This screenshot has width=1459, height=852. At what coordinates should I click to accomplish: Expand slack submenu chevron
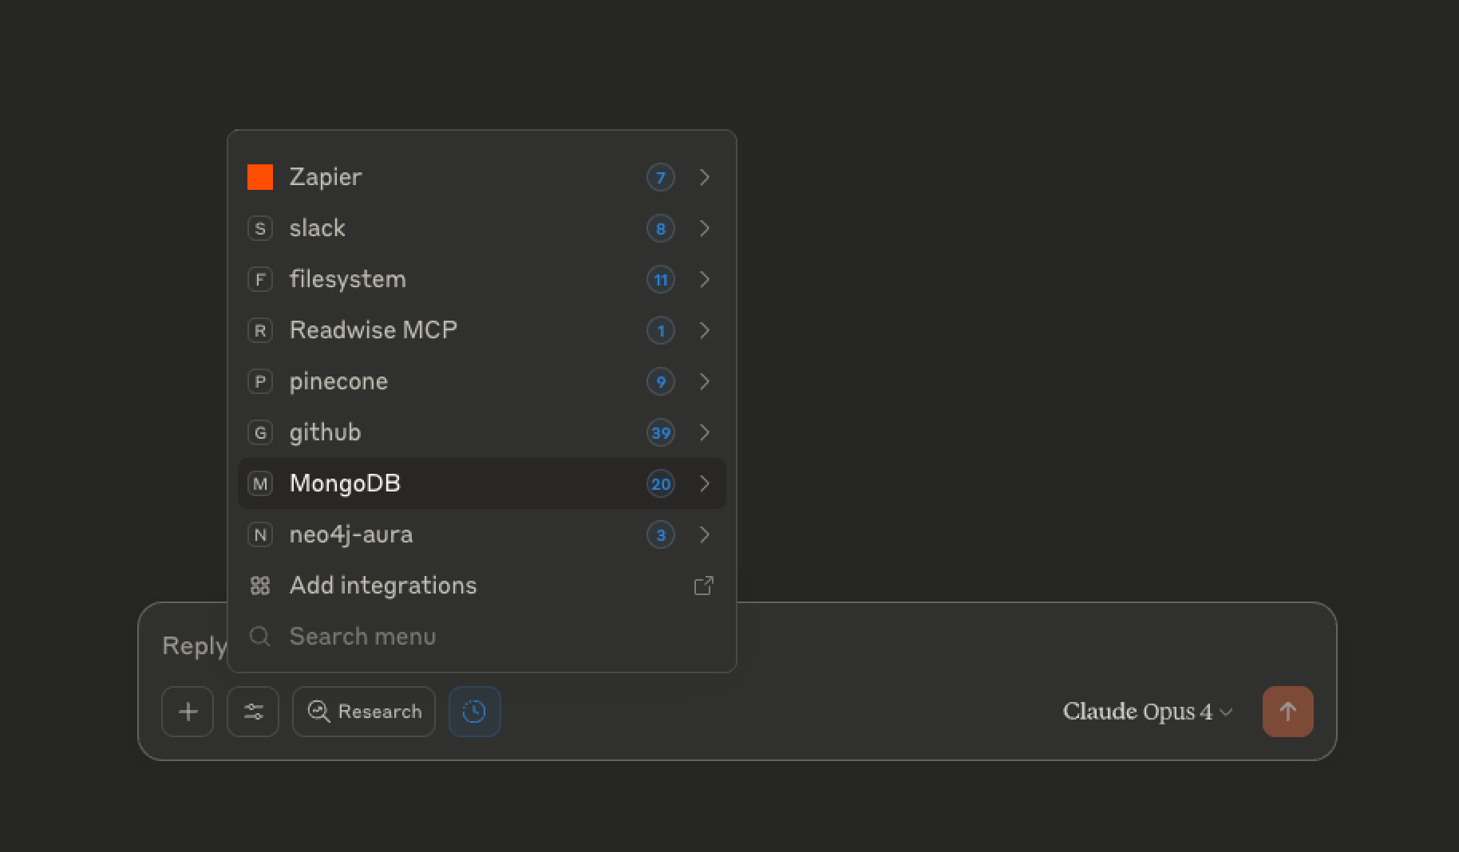point(704,228)
